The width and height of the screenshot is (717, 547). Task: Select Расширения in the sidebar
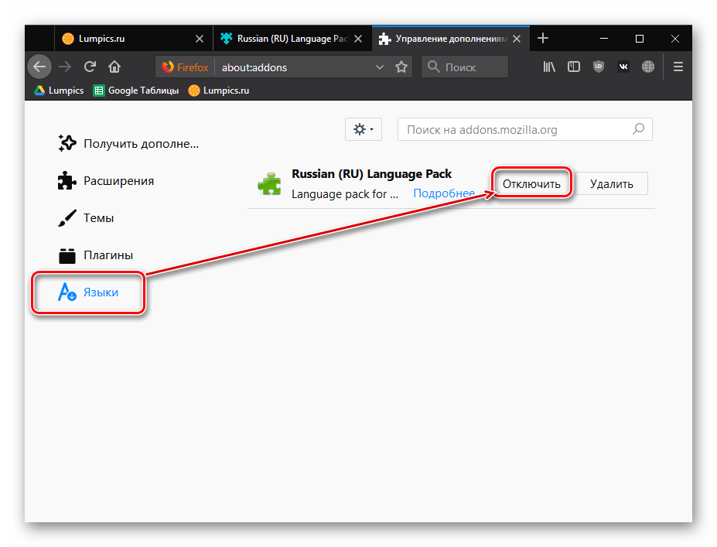(118, 181)
